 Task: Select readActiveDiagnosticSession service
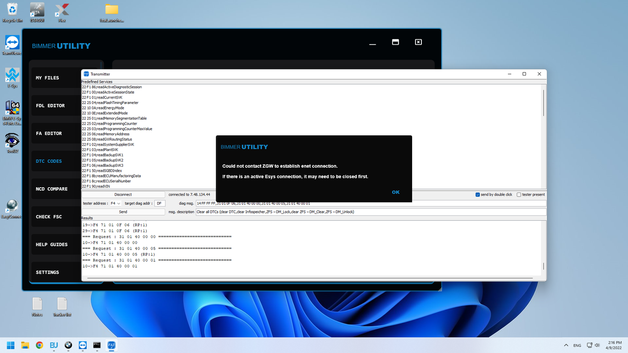112,87
